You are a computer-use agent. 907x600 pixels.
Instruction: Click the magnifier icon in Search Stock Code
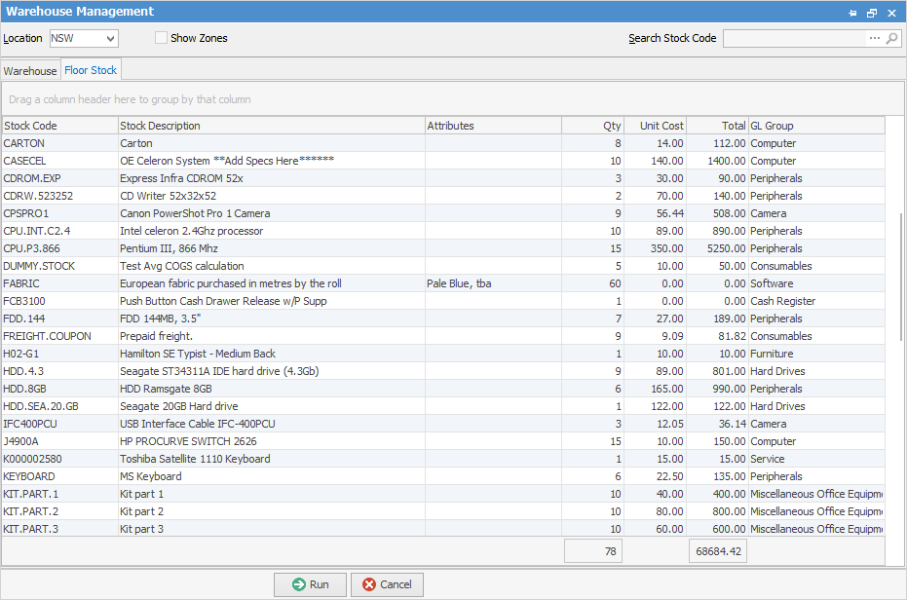[x=892, y=39]
